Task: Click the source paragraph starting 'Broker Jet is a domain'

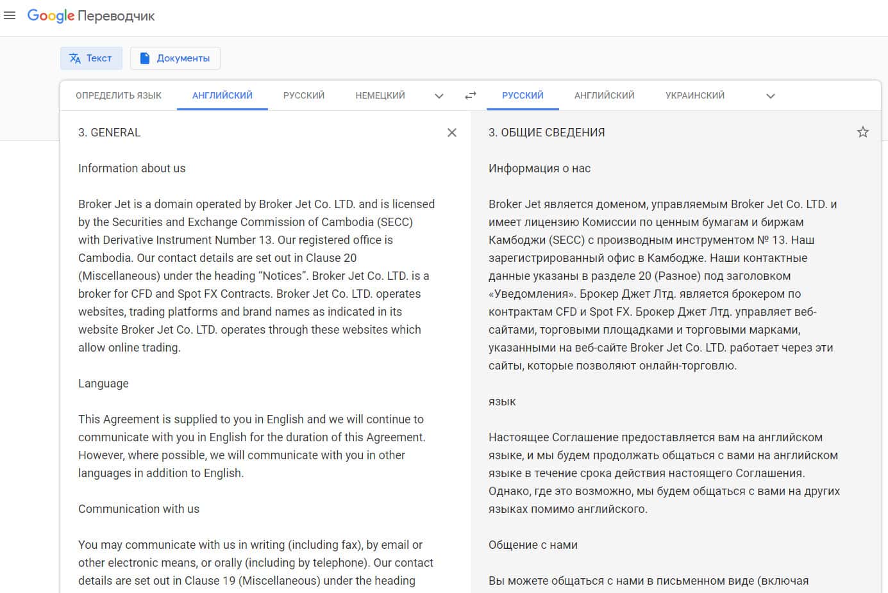Action: pyautogui.click(x=256, y=276)
